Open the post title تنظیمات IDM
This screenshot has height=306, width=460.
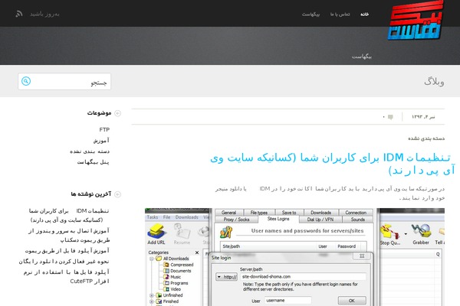pos(333,164)
